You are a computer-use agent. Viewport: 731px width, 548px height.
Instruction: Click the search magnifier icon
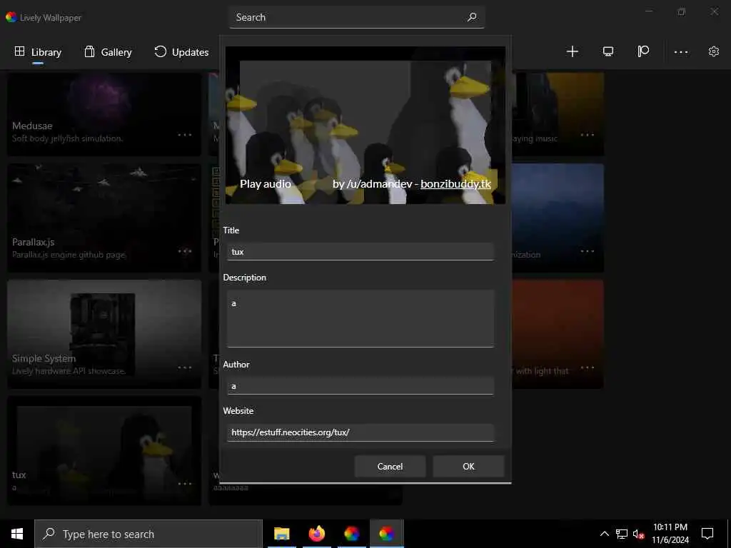pyautogui.click(x=472, y=17)
